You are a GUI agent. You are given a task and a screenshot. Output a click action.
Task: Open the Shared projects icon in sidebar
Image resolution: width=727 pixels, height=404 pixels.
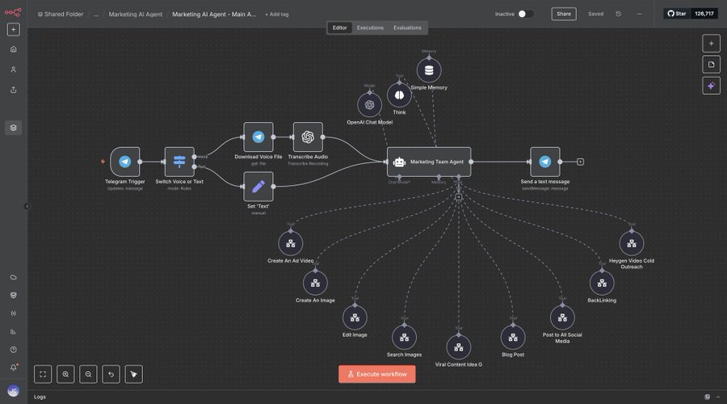14,90
